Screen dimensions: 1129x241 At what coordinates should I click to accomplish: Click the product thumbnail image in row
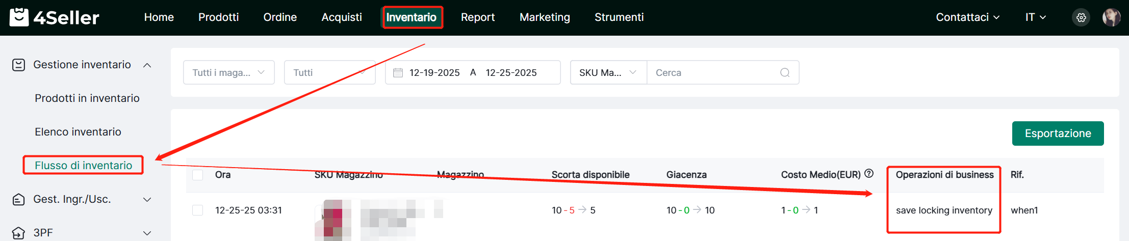[x=333, y=219]
